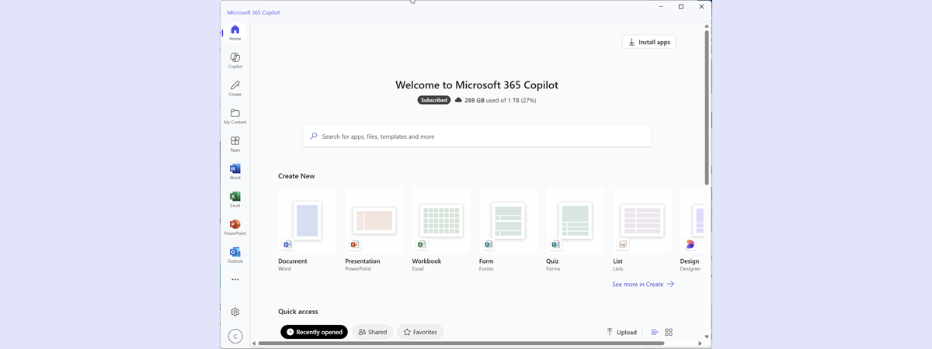Image resolution: width=932 pixels, height=349 pixels.
Task: Open the Create pen icon
Action: click(235, 88)
